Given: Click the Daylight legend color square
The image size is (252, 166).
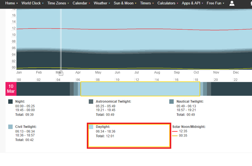Looking at the screenshot, I should click(x=92, y=127).
